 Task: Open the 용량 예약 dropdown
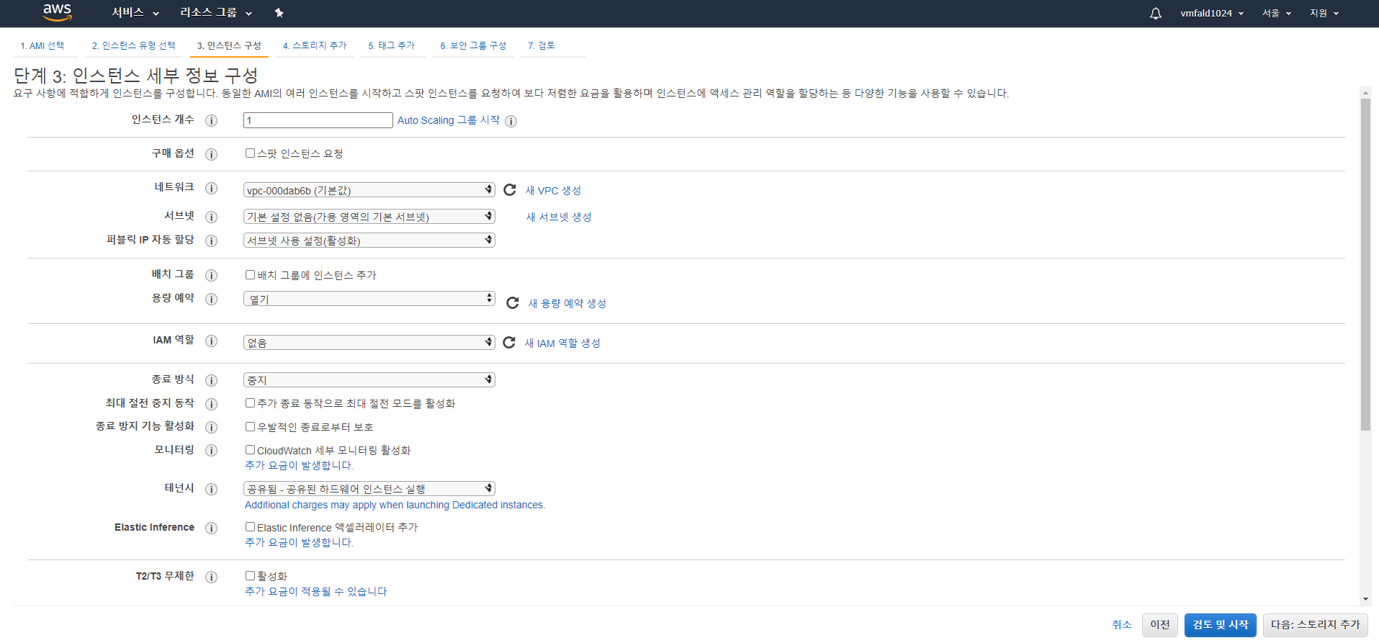coord(369,298)
